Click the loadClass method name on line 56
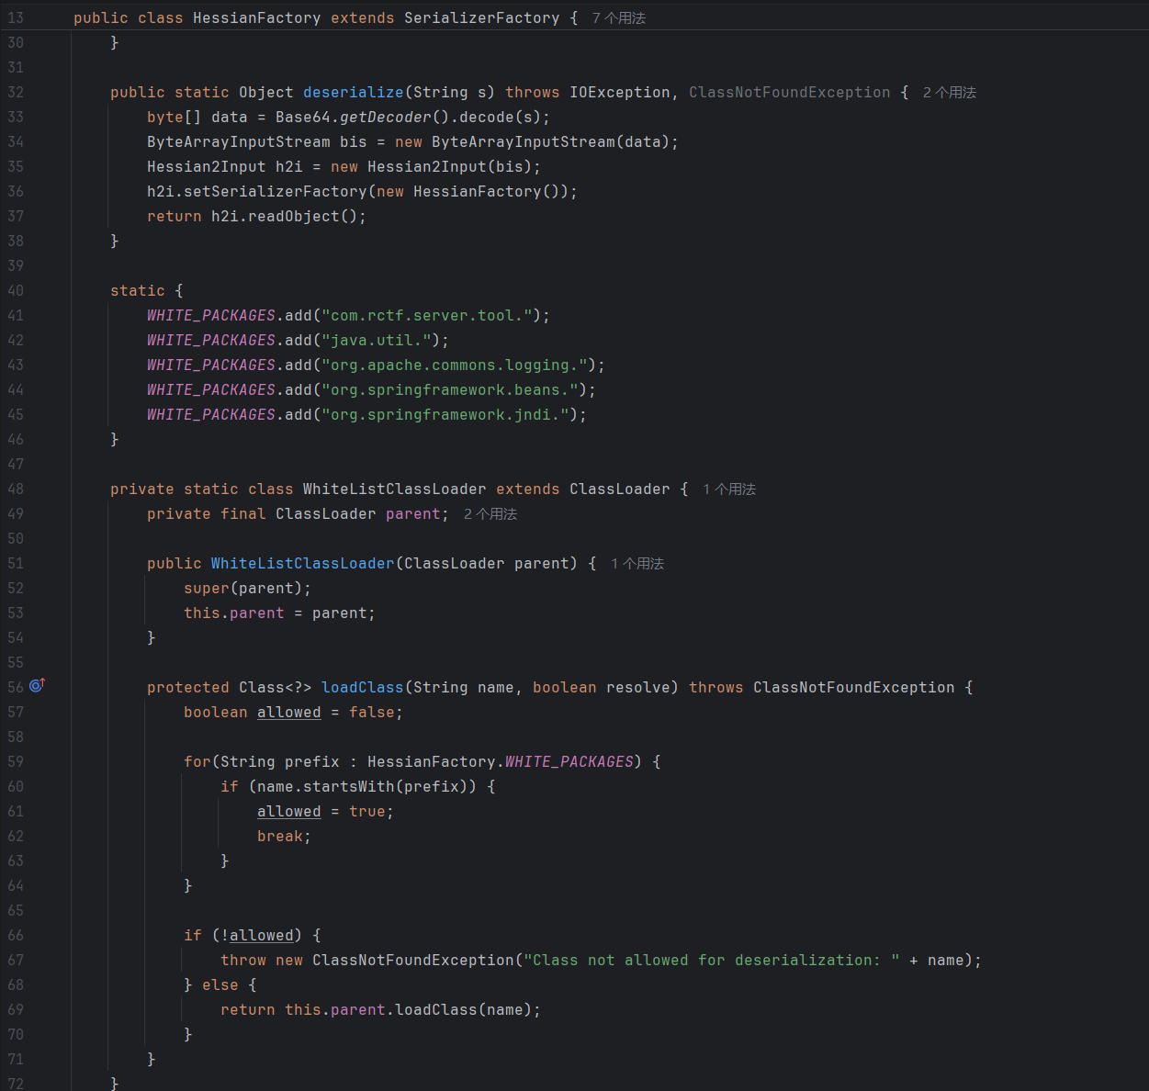1149x1091 pixels. click(362, 688)
